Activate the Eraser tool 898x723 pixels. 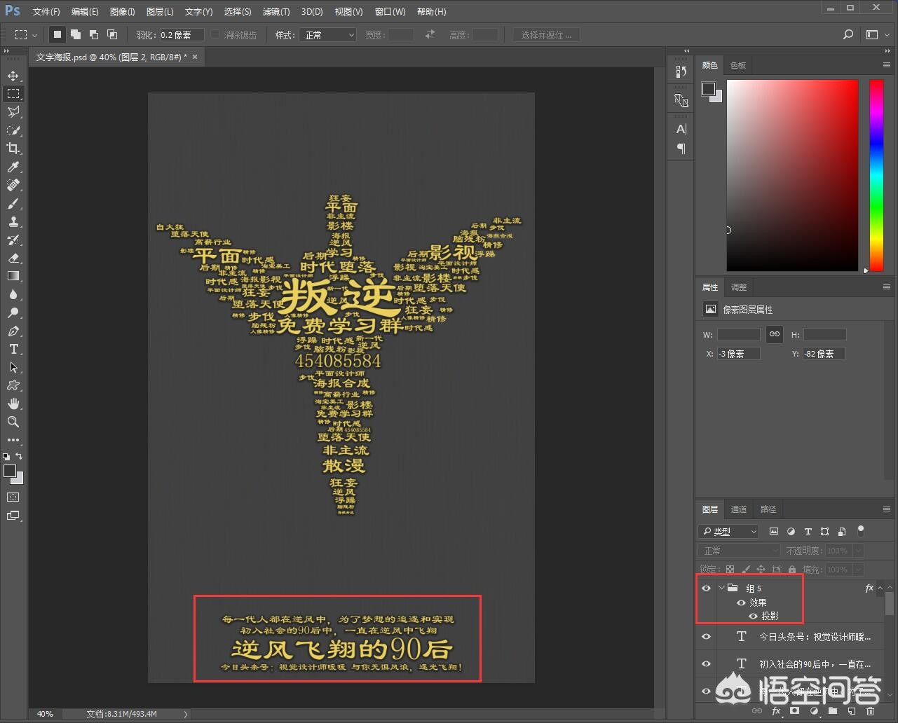13,258
